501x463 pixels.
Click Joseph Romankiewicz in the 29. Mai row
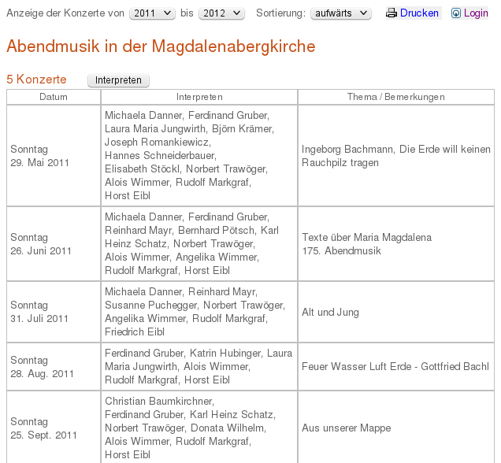[x=157, y=142]
